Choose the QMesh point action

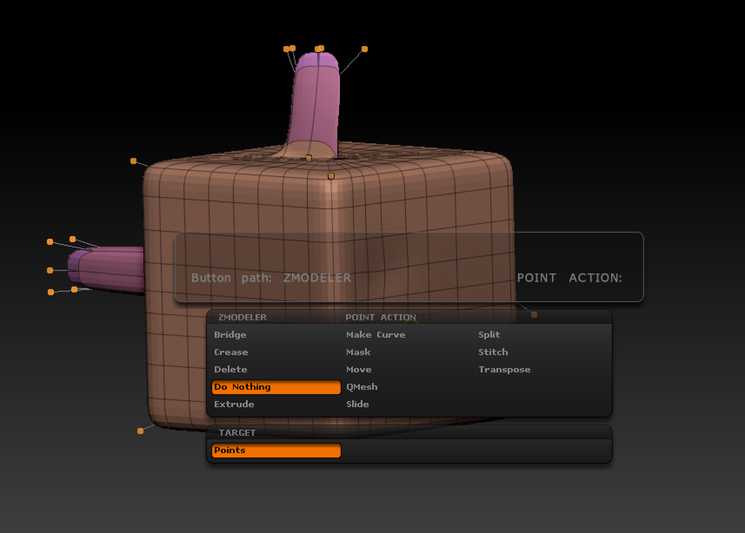(362, 387)
